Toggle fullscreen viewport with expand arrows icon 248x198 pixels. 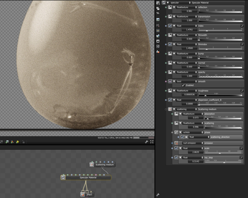click(x=152, y=142)
